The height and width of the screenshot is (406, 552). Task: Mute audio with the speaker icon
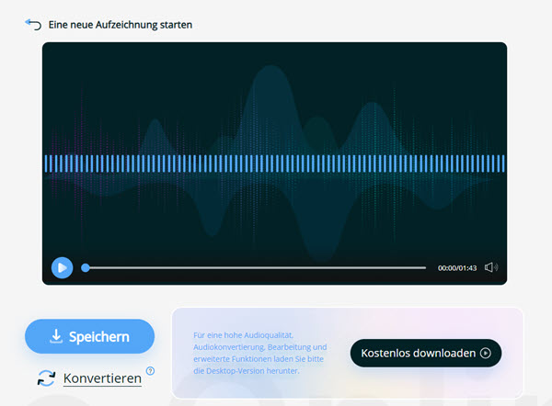pyautogui.click(x=491, y=267)
